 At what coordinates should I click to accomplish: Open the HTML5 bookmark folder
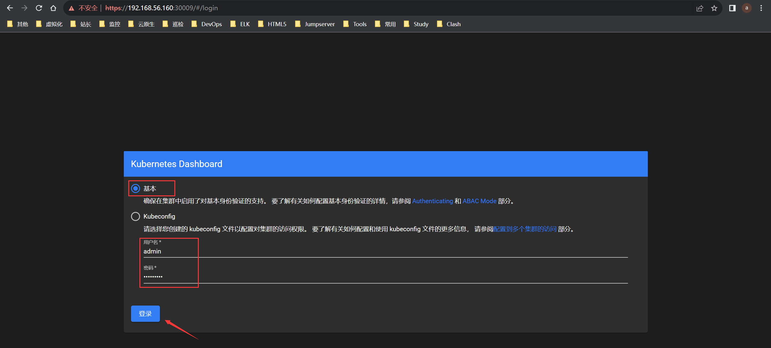point(273,24)
